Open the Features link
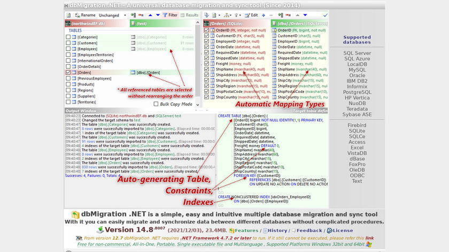449x252 pixels. pyautogui.click(x=243, y=231)
